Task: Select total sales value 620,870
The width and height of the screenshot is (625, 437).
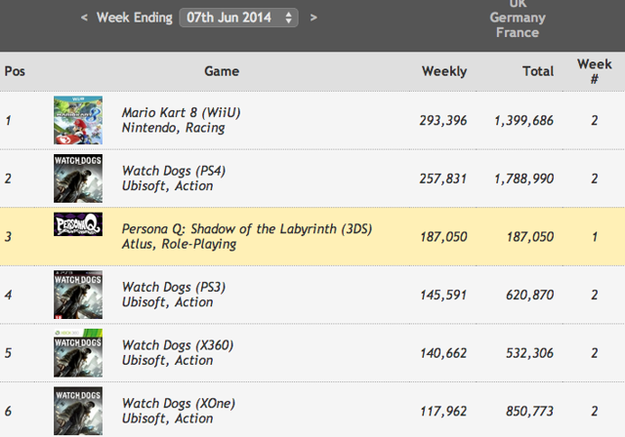Action: [529, 295]
